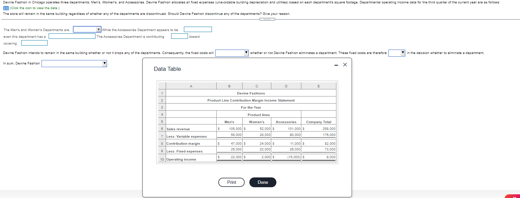Image resolution: width=520 pixels, height=198 pixels.
Task: Close the Data Table popup
Action: 345,65
